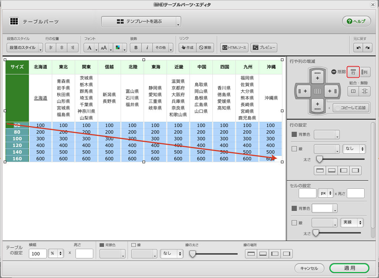Open the cell line style 実線 selector
Image resolution: width=379 pixels, height=278 pixels.
pos(352,222)
